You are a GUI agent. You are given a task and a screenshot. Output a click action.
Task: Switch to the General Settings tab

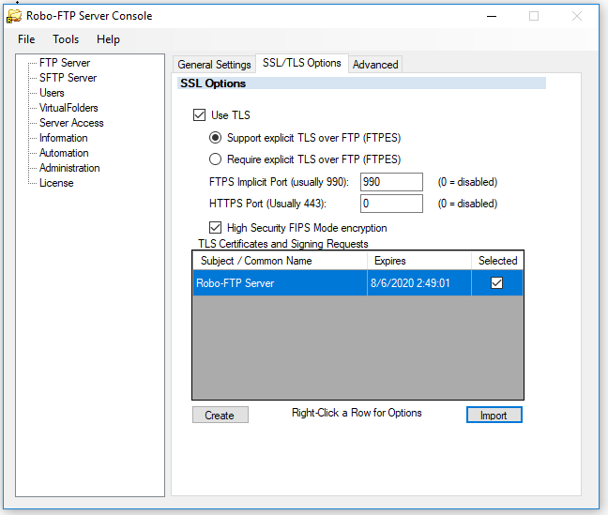pyautogui.click(x=214, y=65)
